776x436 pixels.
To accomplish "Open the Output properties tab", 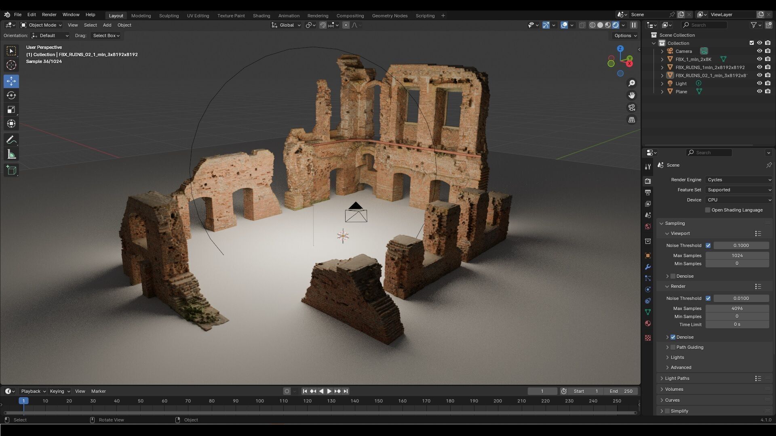I will pos(648,192).
